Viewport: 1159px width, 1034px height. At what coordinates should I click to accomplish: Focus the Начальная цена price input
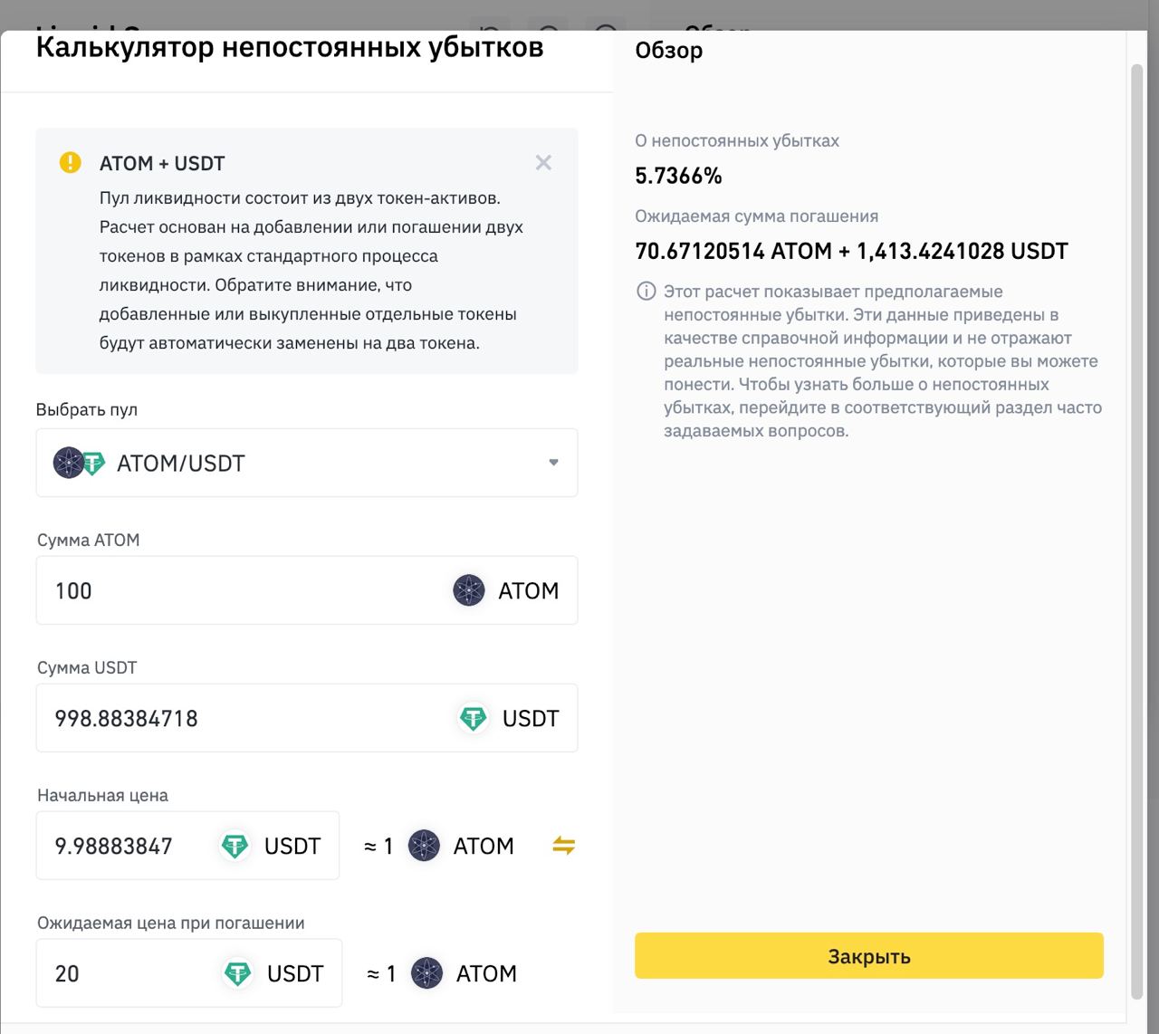point(127,846)
